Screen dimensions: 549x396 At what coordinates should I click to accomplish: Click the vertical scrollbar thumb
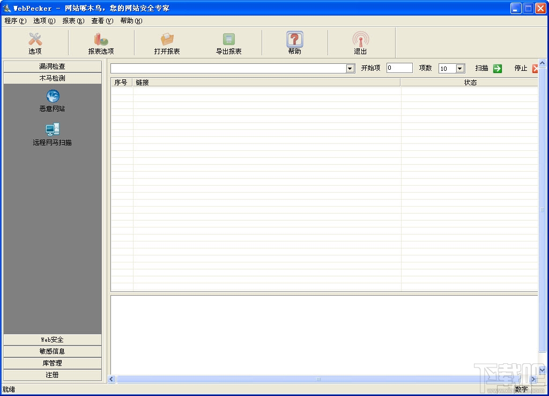click(542, 210)
